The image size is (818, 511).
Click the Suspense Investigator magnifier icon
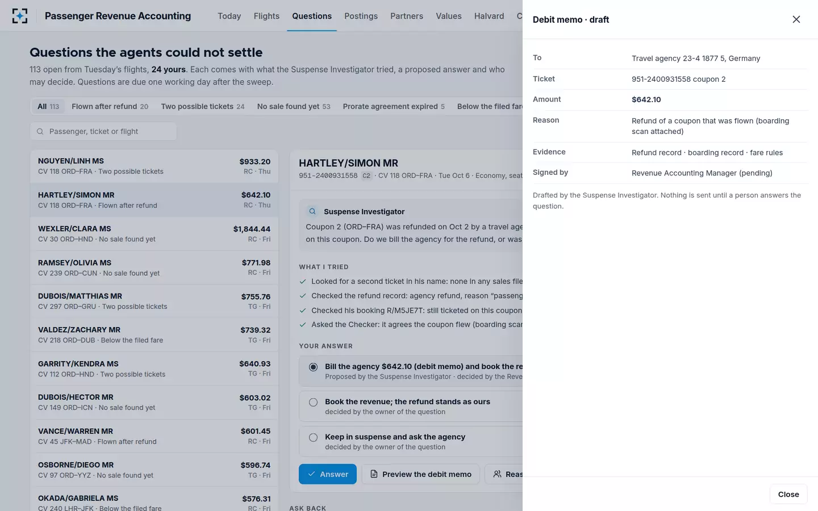click(312, 211)
